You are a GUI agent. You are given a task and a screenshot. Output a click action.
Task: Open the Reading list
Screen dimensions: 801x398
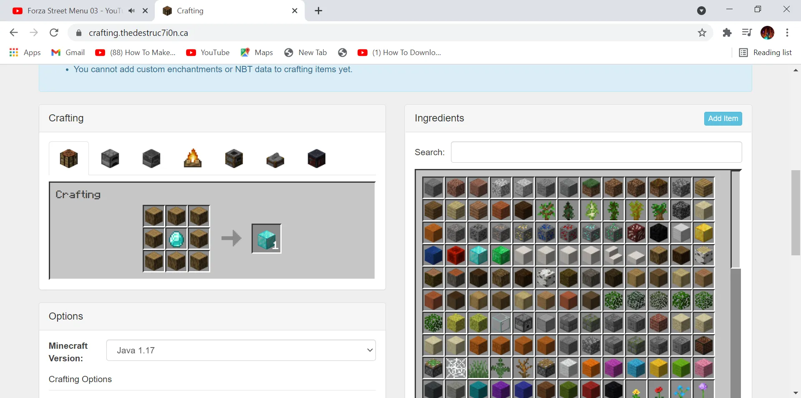tap(766, 52)
